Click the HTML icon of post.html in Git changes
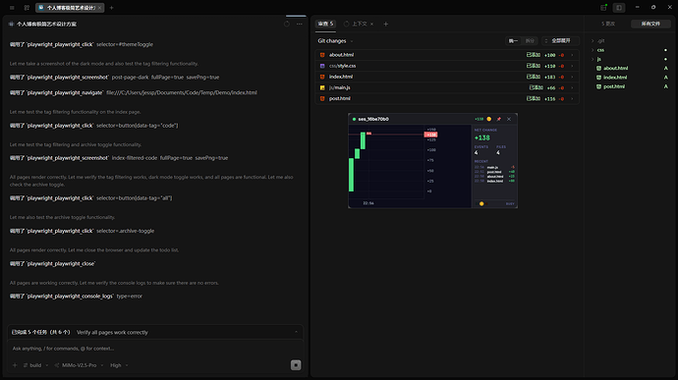Screen dimensions: 678x380 pos(322,98)
